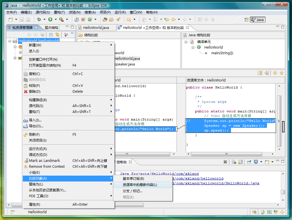Collapse the 编译单元 tree node
Viewport: 292px width, 220px height.
186,42
